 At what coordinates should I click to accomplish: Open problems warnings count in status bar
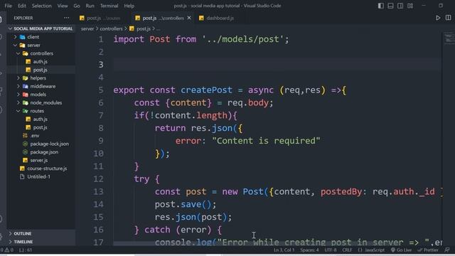point(8,250)
